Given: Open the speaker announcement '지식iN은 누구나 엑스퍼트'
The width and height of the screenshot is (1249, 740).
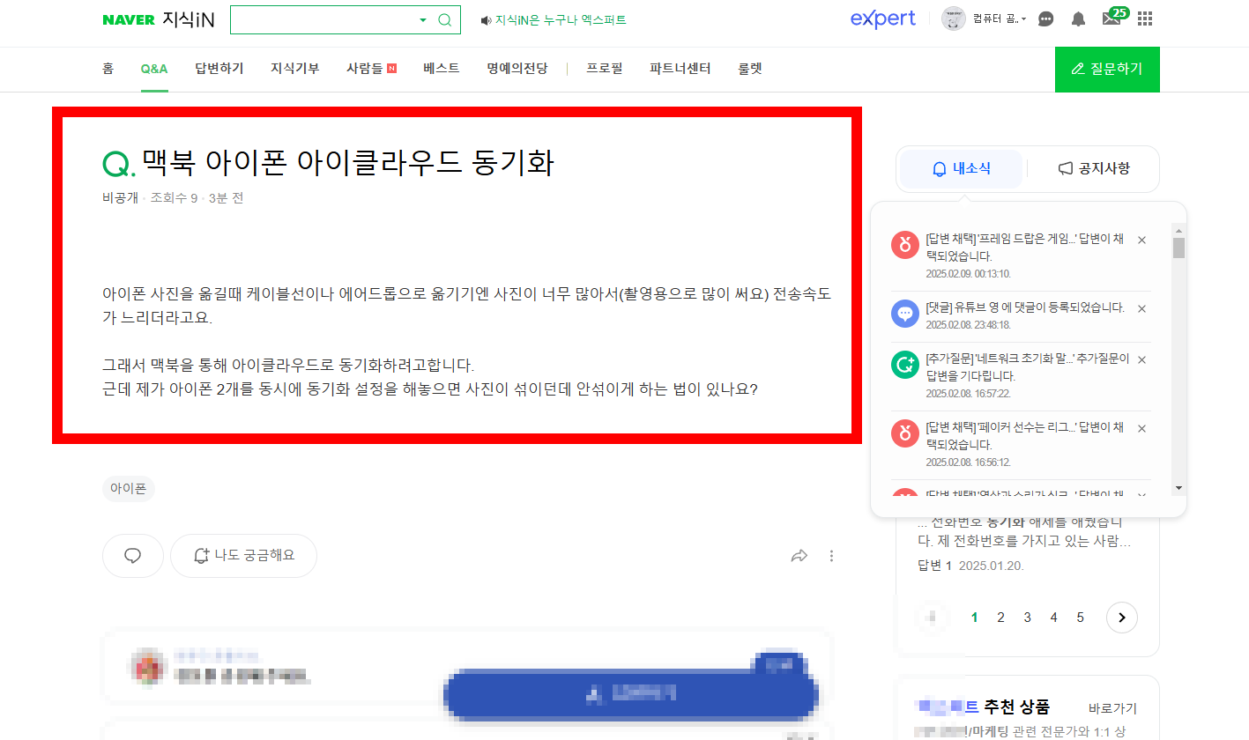Looking at the screenshot, I should click(554, 19).
